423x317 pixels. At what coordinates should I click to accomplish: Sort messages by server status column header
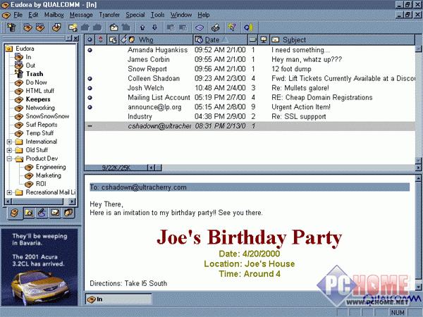[264, 40]
